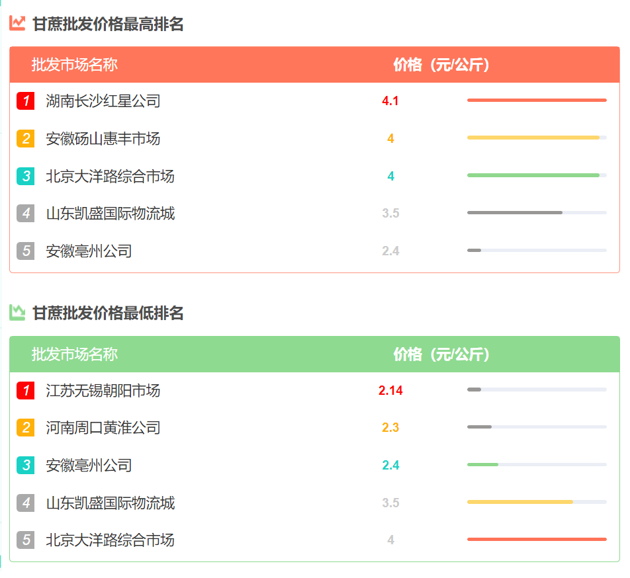630x578 pixels.
Task: Click price 4 for 安徽砀山惠丰市场
Action: click(390, 138)
